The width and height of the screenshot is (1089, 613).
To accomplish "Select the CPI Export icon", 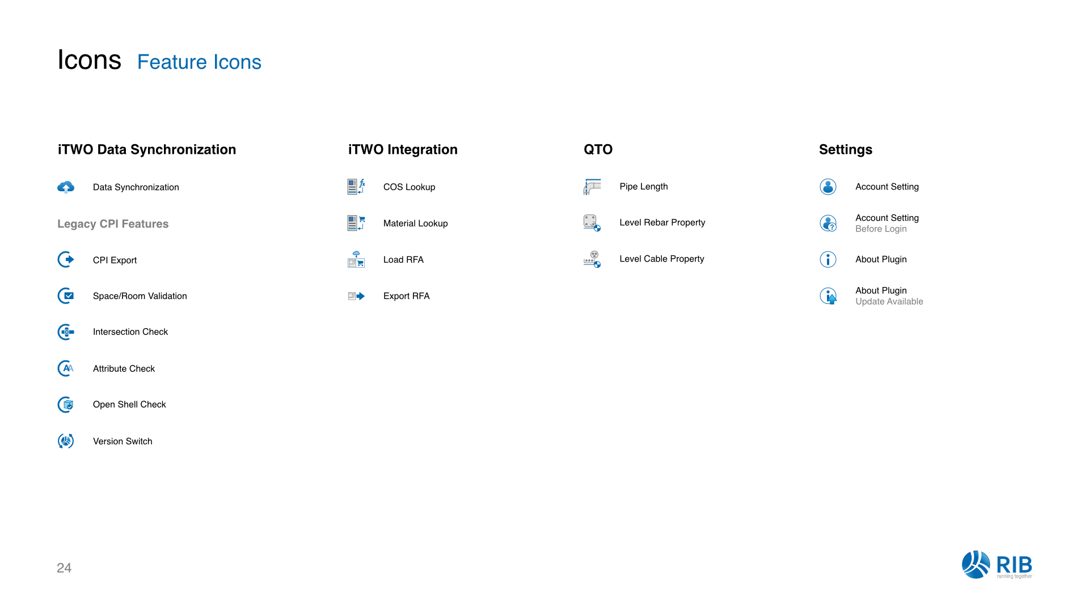I will (66, 259).
